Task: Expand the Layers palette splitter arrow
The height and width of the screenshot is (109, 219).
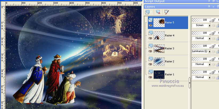Action: (190, 83)
